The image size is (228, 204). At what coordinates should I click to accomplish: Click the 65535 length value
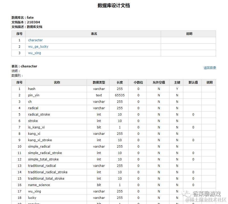click(x=120, y=95)
